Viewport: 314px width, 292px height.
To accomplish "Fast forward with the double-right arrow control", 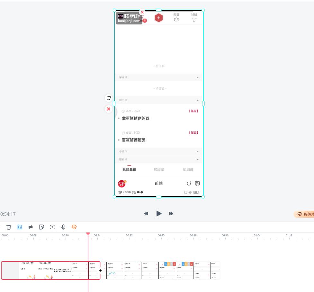I will (x=171, y=214).
